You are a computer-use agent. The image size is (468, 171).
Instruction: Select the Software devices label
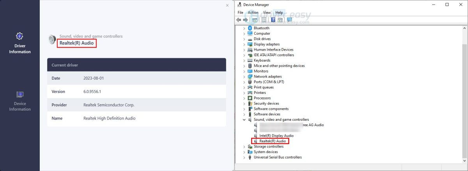267,114
